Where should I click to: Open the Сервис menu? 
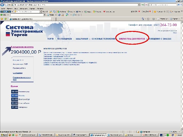32,9
